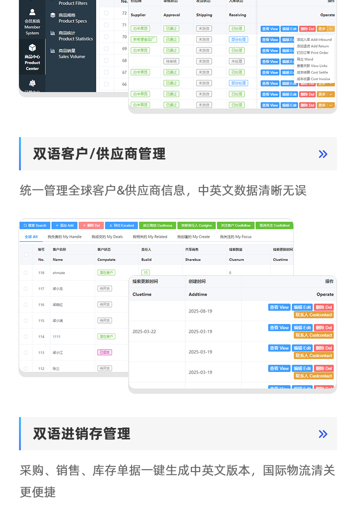Tick the checkbox for customer 118 ohmate

click(x=26, y=273)
